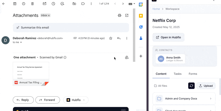
Task: Add the email to Tasks
Action: point(62,4)
